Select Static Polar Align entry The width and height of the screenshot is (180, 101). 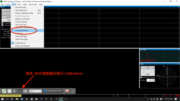[x=27, y=39]
